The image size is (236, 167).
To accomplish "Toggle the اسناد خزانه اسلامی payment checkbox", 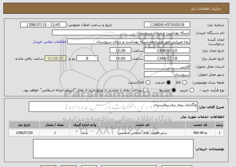I will click(x=146, y=90).
